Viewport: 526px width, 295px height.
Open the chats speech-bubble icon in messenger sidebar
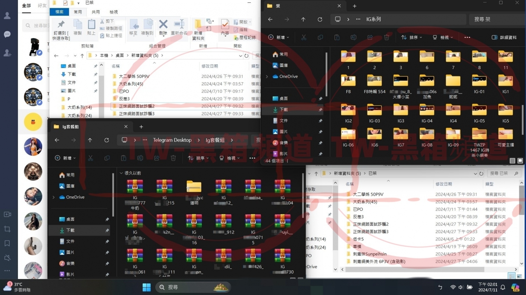[7, 34]
